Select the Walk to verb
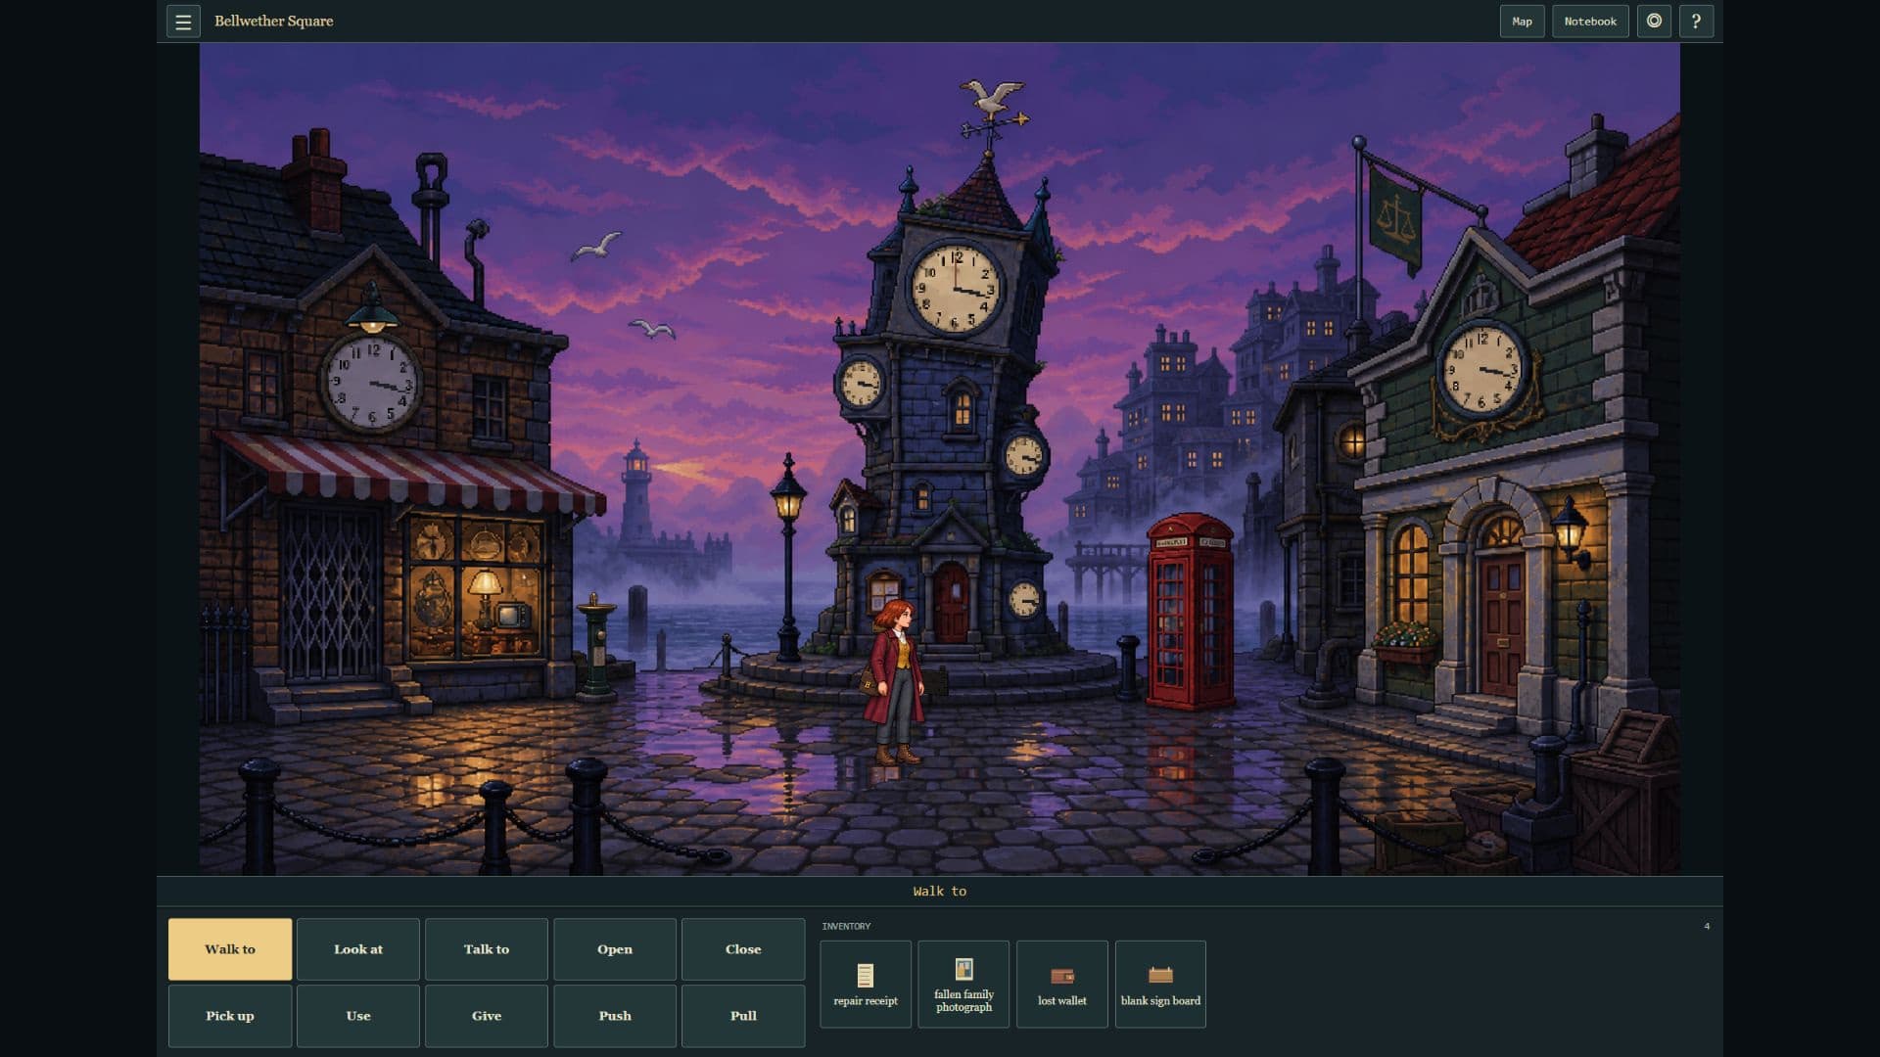Viewport: 1880px width, 1057px height. (230, 949)
